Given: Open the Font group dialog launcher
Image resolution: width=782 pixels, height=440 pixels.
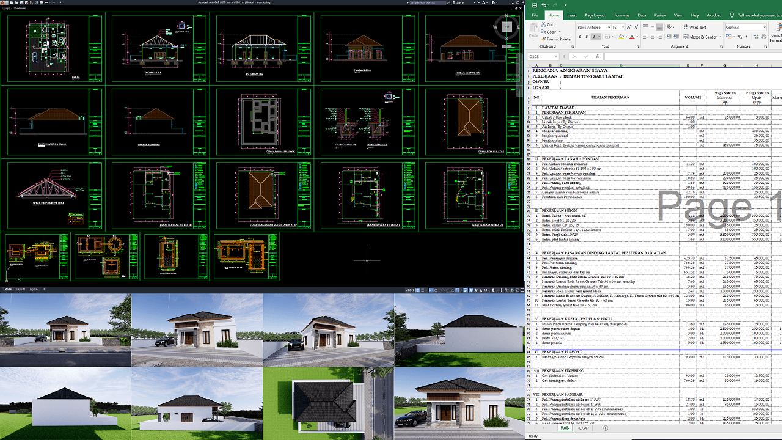Looking at the screenshot, I should (x=638, y=46).
